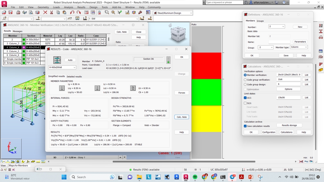Open the Steel/Aluminum Design layout dropdown
Screen dimensions: 324x182
click(x=191, y=13)
